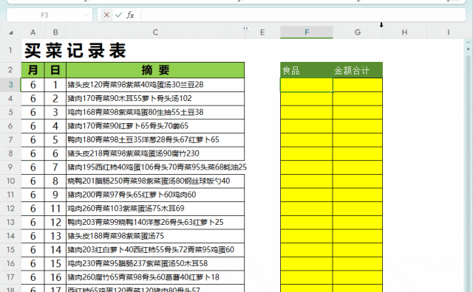Select yellow cell G3 under 金额合计

click(x=358, y=85)
